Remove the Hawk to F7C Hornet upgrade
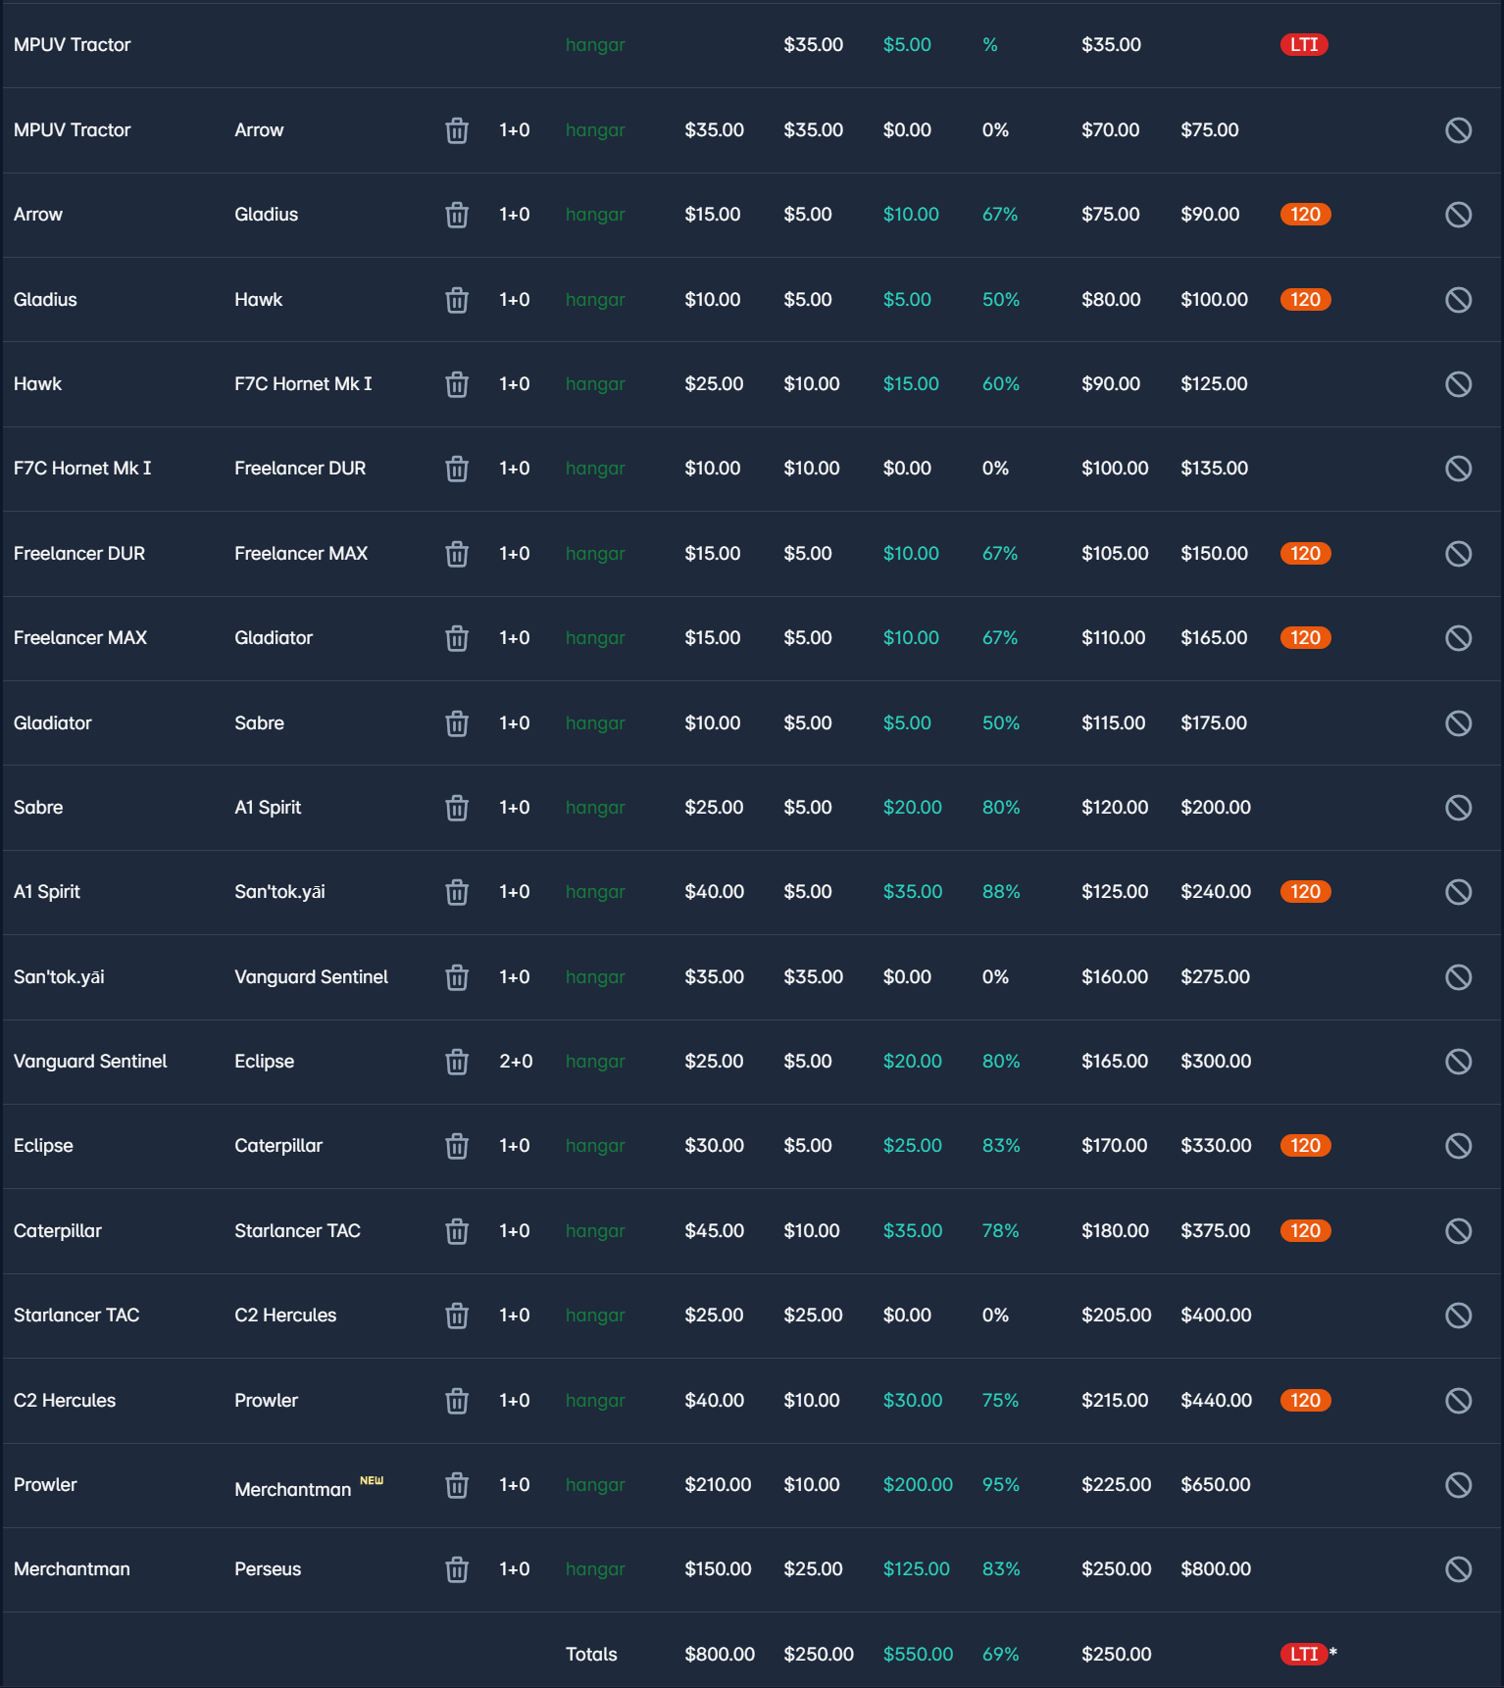 [457, 384]
